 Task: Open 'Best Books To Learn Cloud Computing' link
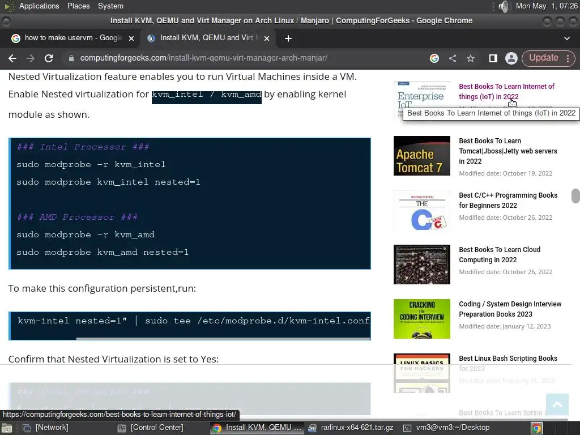(500, 254)
